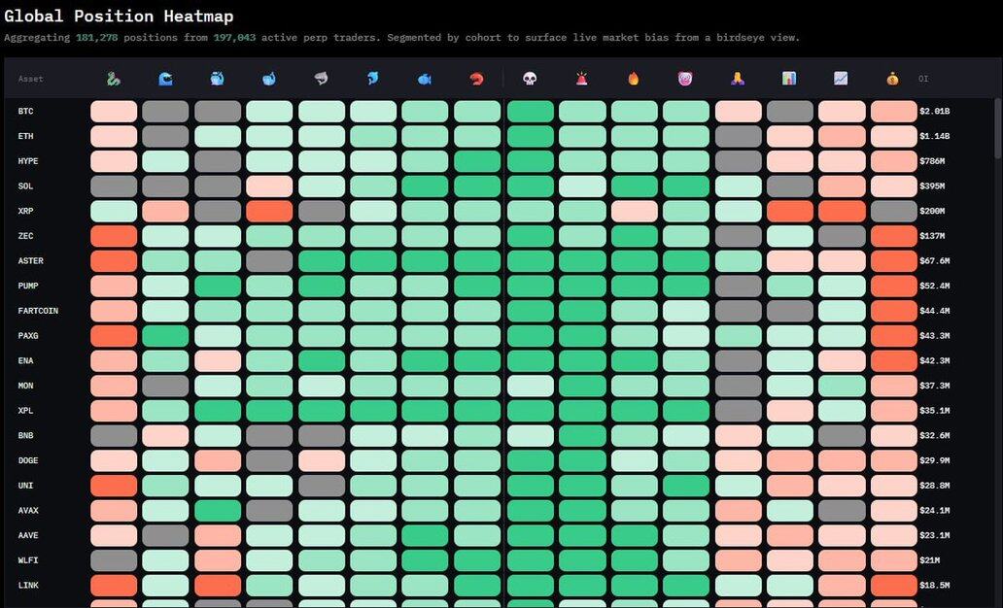Click the red siren cohort icon

pyautogui.click(x=581, y=79)
